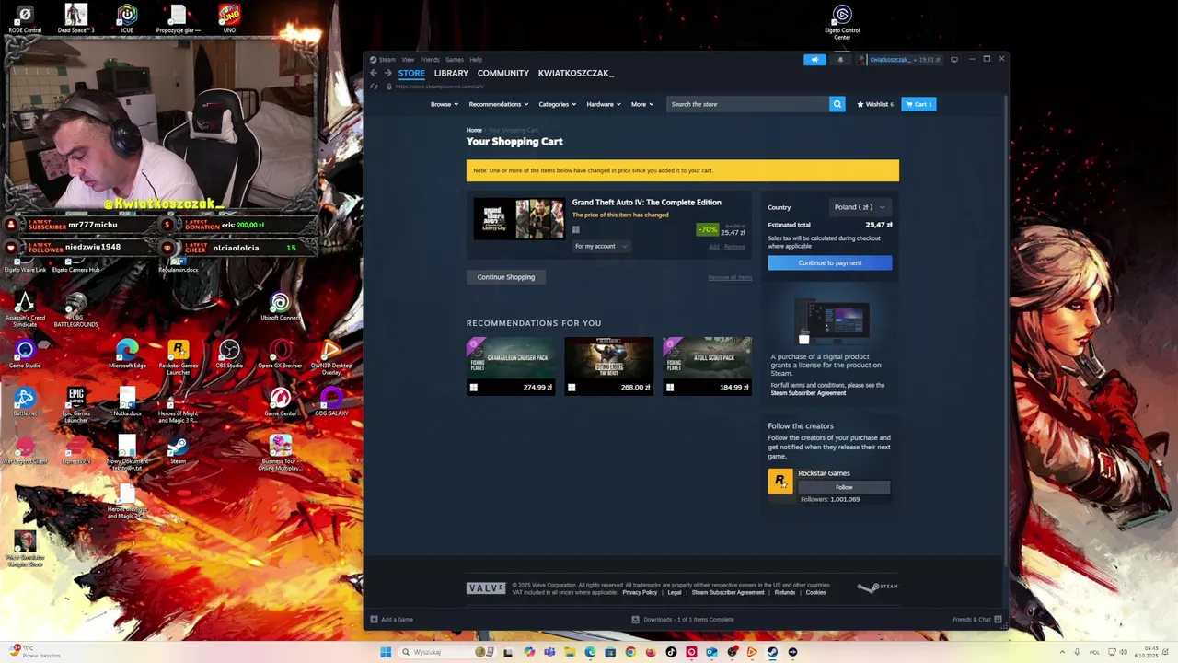Show hidden system tray icons chevron

click(1062, 652)
